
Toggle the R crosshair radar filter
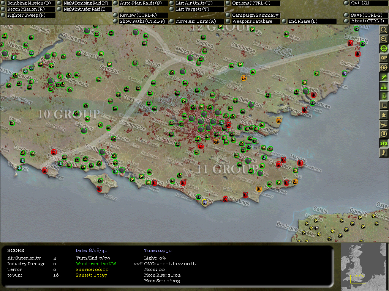(x=384, y=67)
